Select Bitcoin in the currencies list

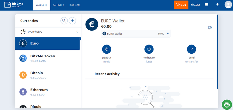pos(47,75)
